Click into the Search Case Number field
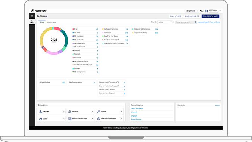The width and height of the screenshot is (252, 142). point(185,22)
